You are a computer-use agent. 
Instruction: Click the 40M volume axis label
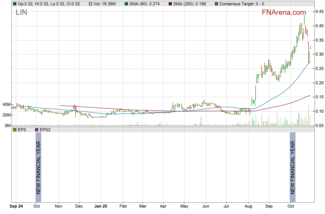click(x=6, y=104)
